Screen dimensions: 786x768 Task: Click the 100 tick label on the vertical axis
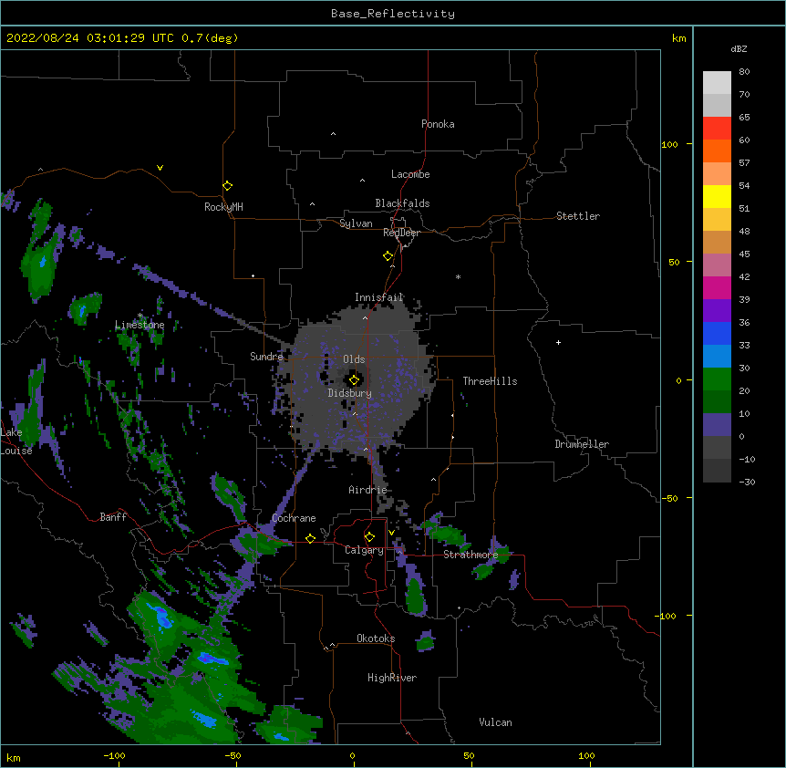click(669, 144)
